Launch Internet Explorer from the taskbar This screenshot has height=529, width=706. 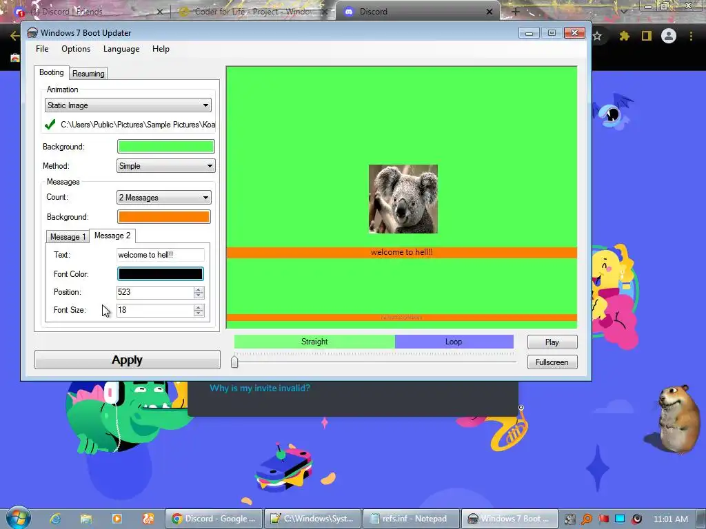click(55, 519)
